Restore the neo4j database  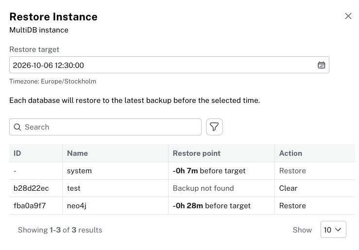[292, 206]
